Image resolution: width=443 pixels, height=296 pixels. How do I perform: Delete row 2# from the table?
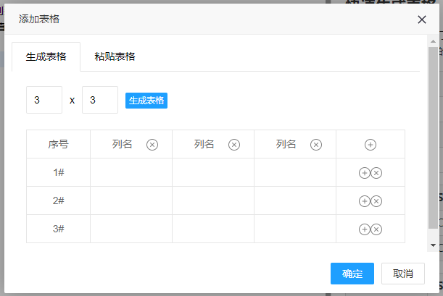[x=376, y=201]
